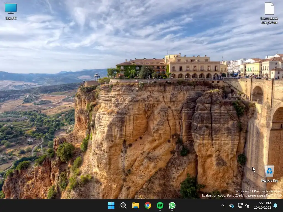Open taskbar Search
283x212 pixels.
click(124, 205)
